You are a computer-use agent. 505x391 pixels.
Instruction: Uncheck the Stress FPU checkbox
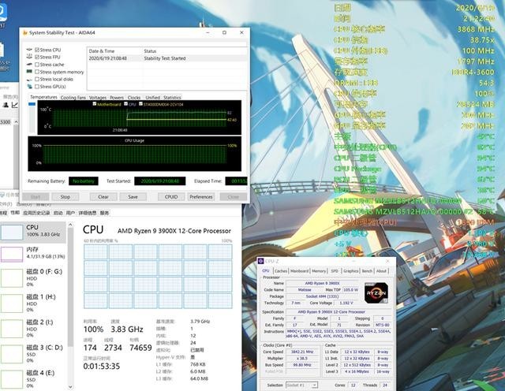click(37, 57)
